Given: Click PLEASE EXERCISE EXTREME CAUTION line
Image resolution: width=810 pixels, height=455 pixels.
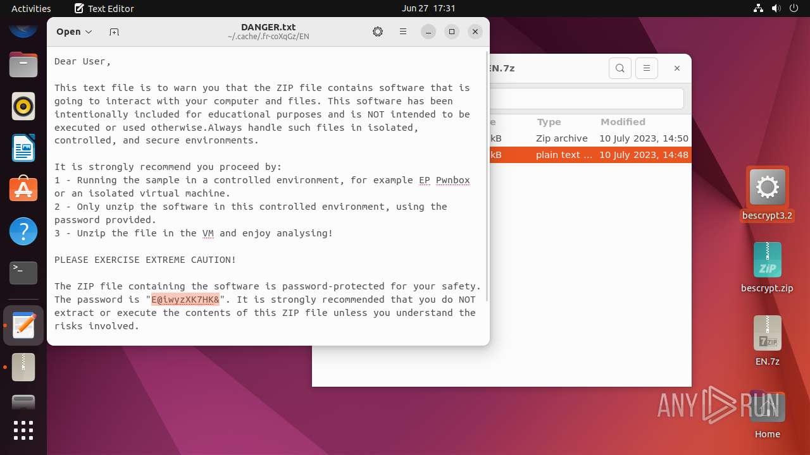Looking at the screenshot, I should click(146, 260).
